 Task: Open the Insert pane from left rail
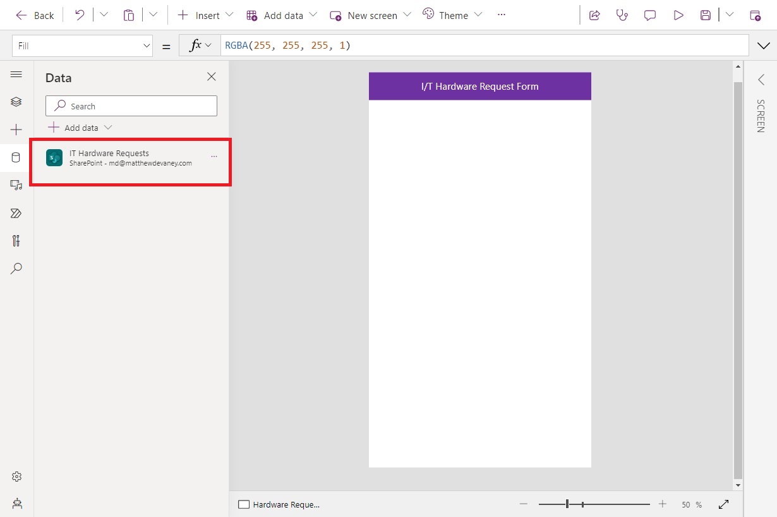click(x=16, y=129)
